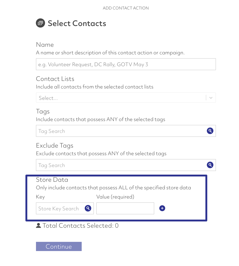Click the Select Contacts heading text

click(77, 23)
